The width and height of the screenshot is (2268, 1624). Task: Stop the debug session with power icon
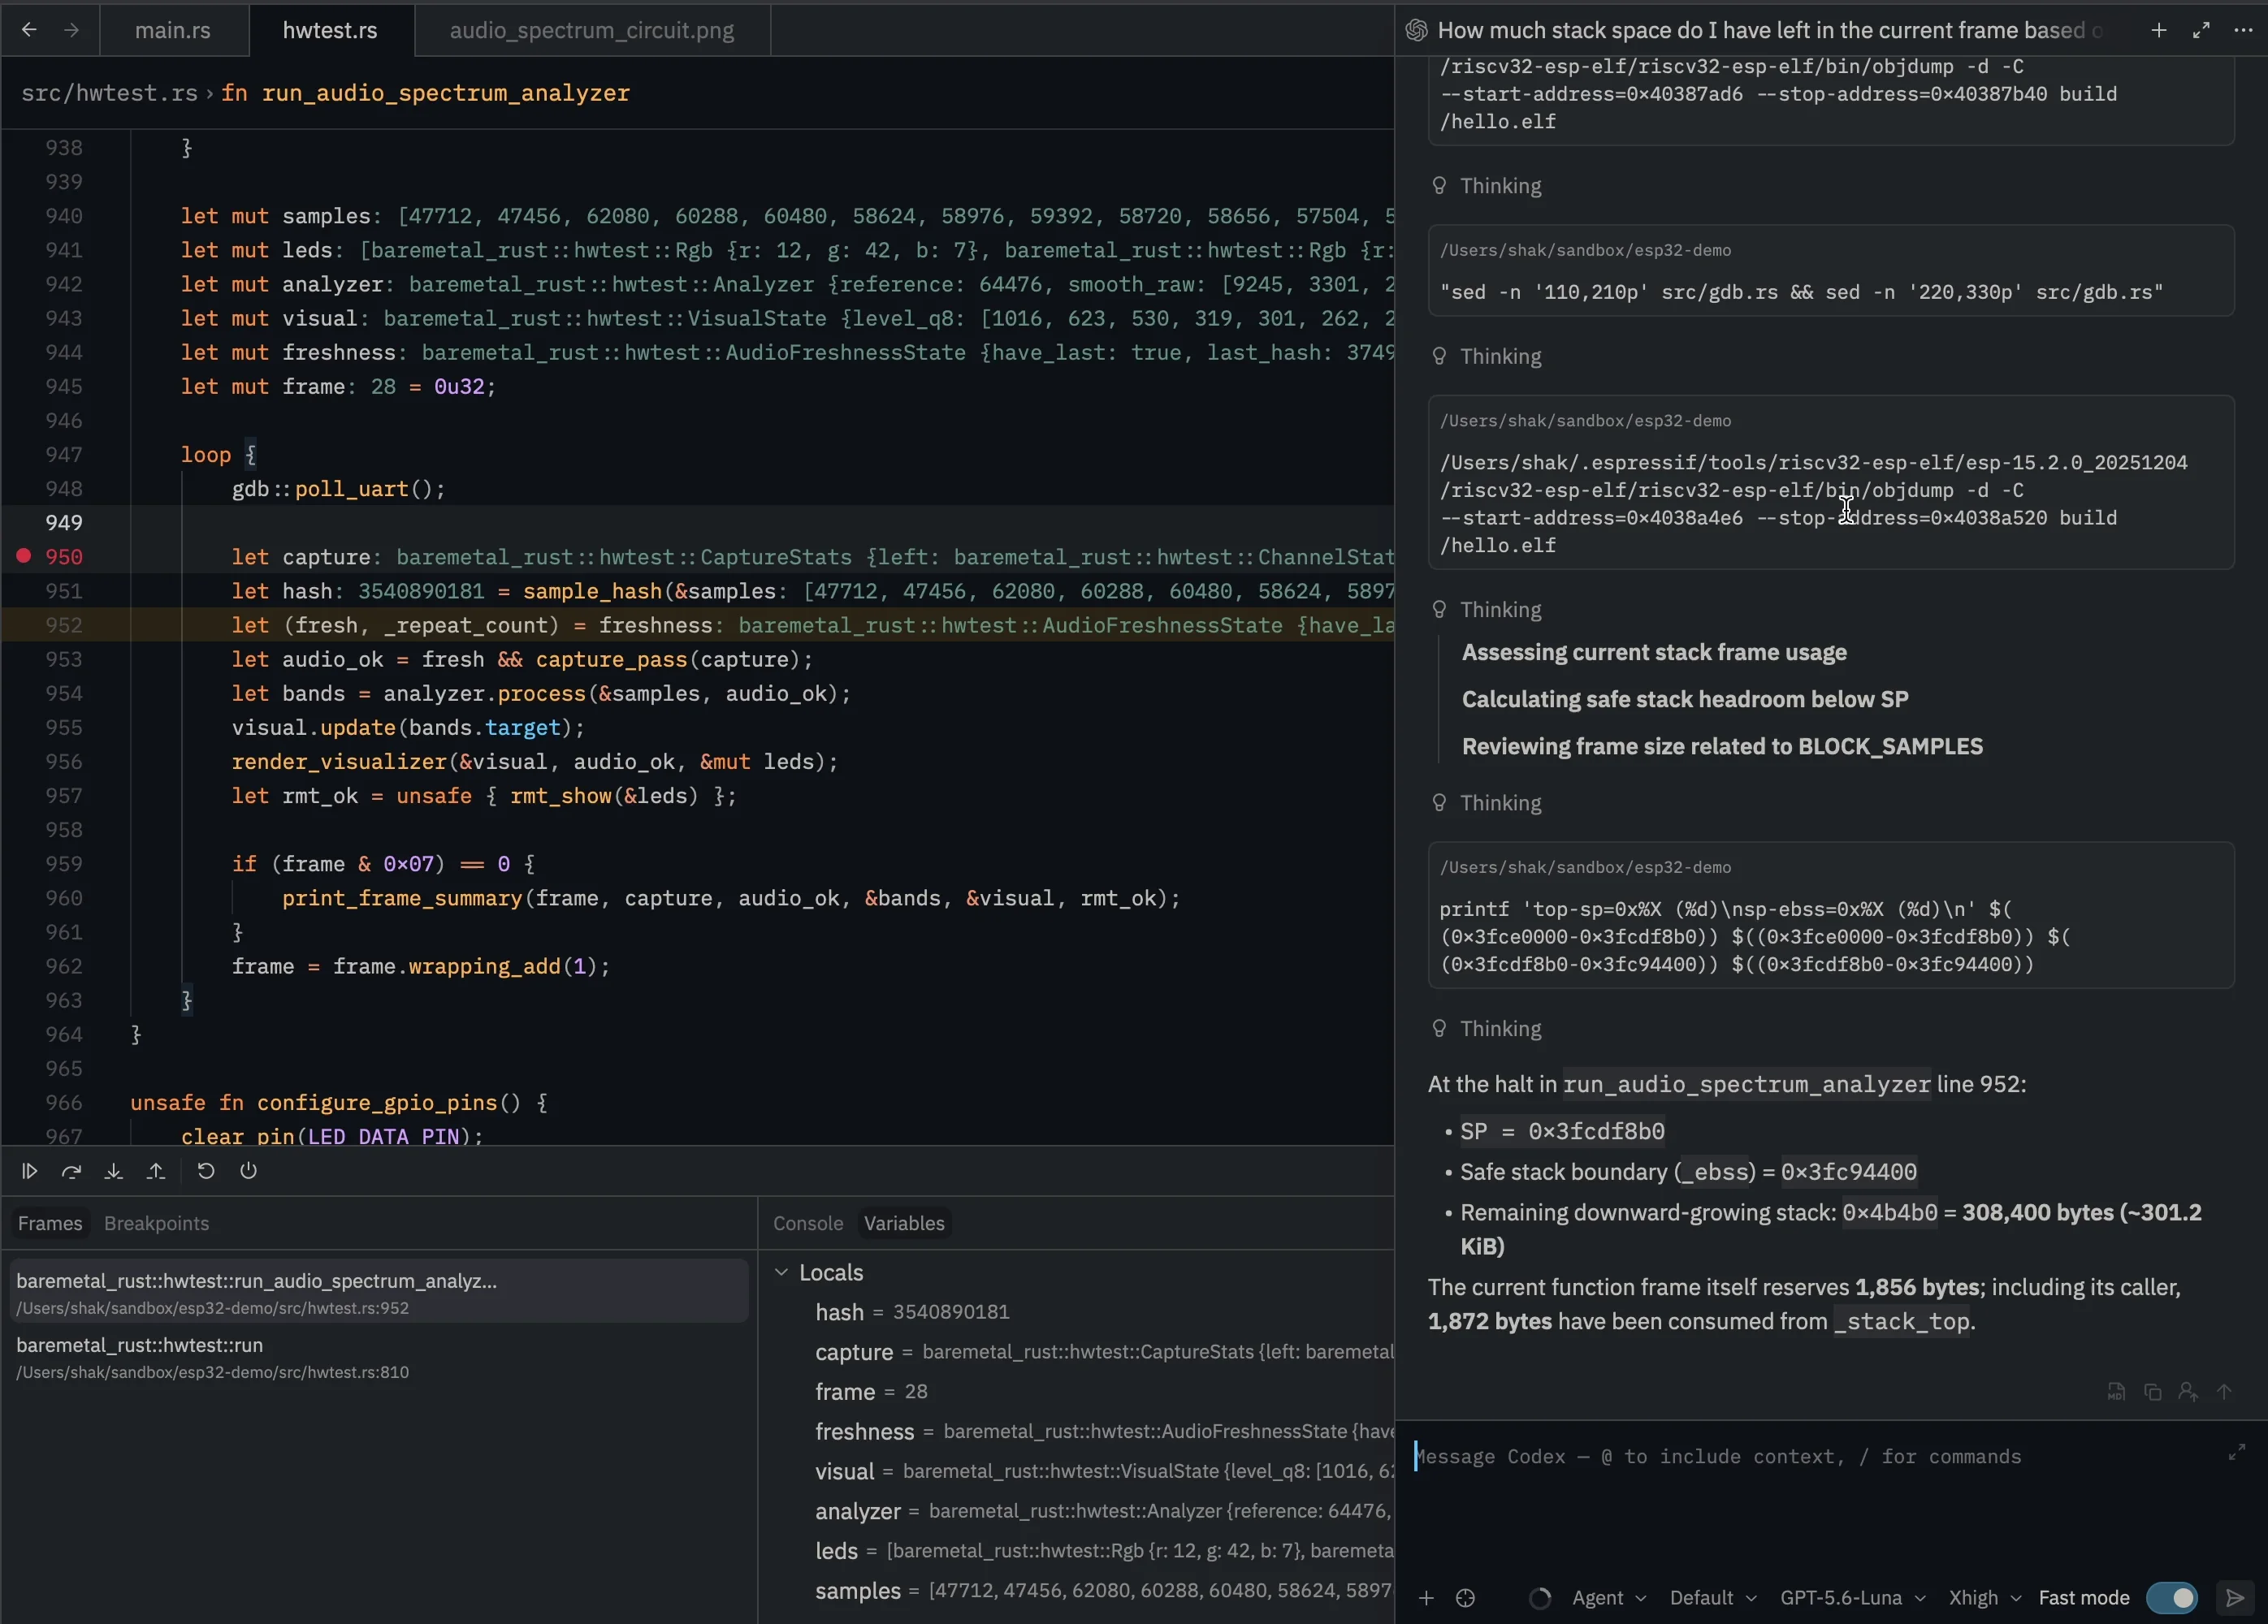(249, 1171)
